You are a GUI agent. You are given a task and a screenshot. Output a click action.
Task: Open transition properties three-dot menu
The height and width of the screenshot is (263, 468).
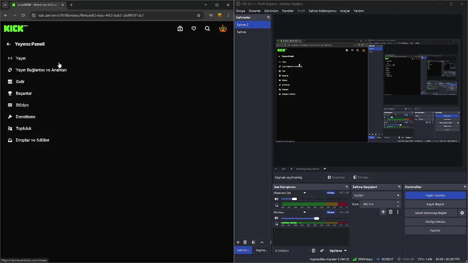(398, 212)
